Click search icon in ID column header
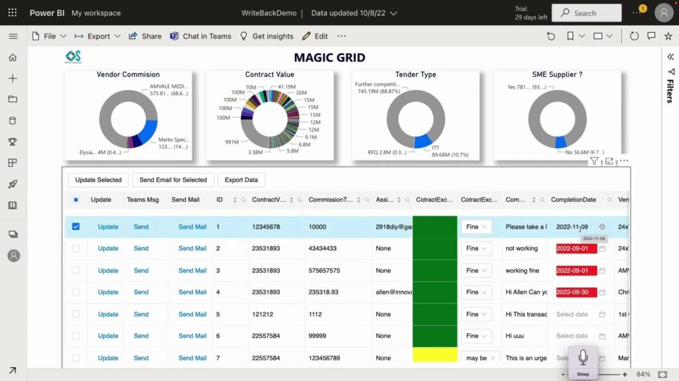679x381 pixels. (244, 200)
